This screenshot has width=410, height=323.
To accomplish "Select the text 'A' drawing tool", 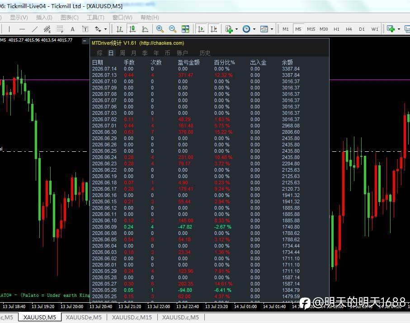I will pyautogui.click(x=73, y=29).
